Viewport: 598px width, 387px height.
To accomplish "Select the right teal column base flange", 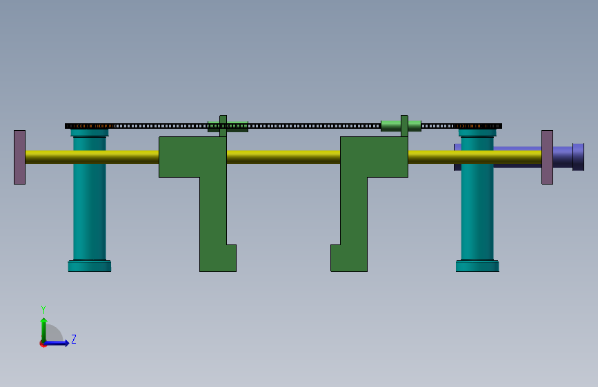I will tap(477, 266).
